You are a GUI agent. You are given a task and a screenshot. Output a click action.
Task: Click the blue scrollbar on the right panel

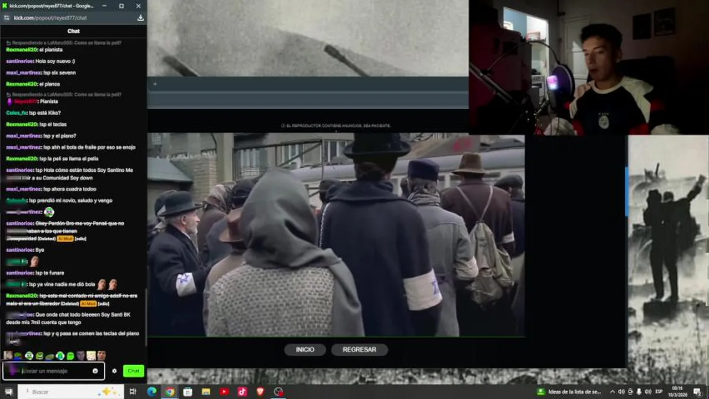627,191
